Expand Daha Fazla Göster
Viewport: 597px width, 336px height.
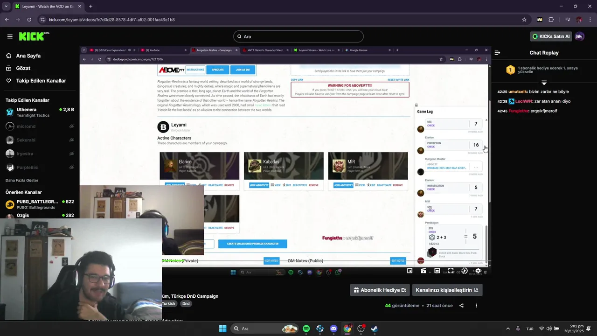click(x=22, y=180)
